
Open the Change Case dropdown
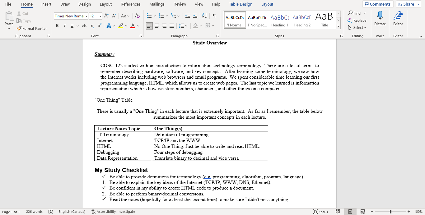click(125, 16)
